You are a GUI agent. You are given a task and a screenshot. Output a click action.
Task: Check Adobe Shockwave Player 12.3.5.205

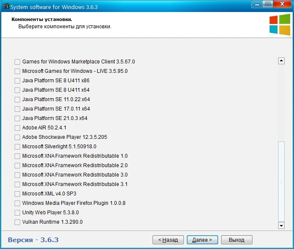point(17,137)
